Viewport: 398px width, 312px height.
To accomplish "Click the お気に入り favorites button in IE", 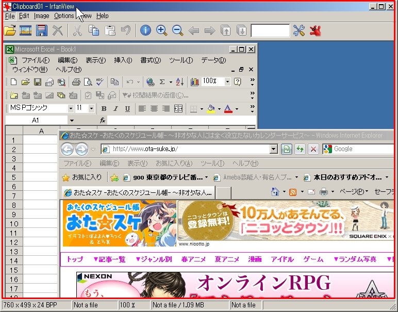I will [82, 177].
